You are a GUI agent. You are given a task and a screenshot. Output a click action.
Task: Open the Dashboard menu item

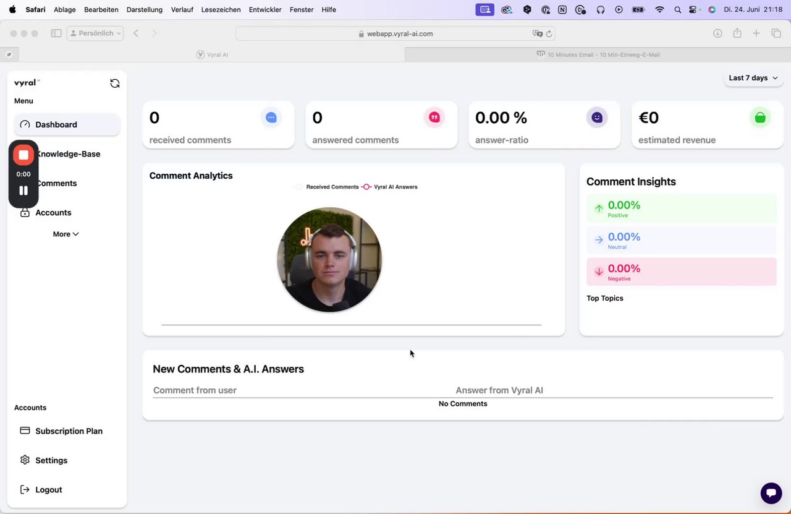[x=67, y=124]
